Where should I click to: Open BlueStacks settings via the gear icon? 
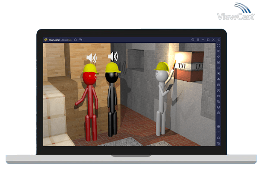tap(219, 127)
